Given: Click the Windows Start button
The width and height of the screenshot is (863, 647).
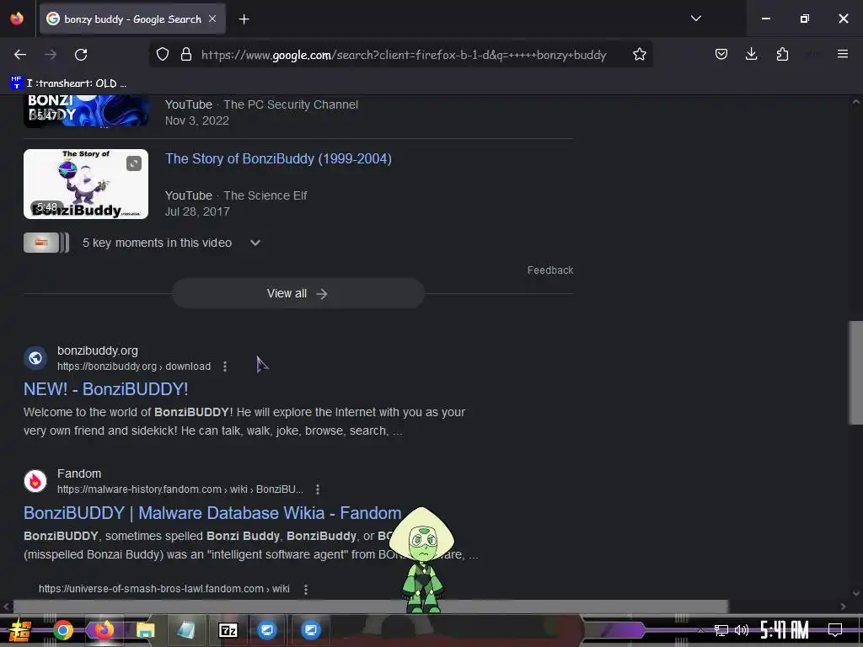Looking at the screenshot, I should point(20,630).
